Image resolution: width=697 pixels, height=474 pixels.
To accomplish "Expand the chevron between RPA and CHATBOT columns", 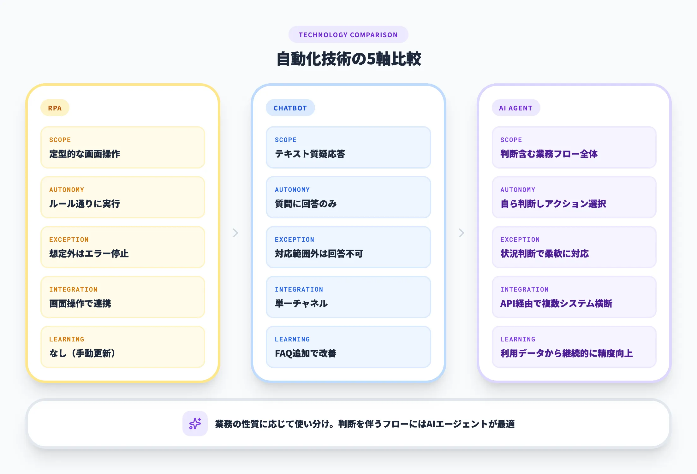I will click(235, 233).
